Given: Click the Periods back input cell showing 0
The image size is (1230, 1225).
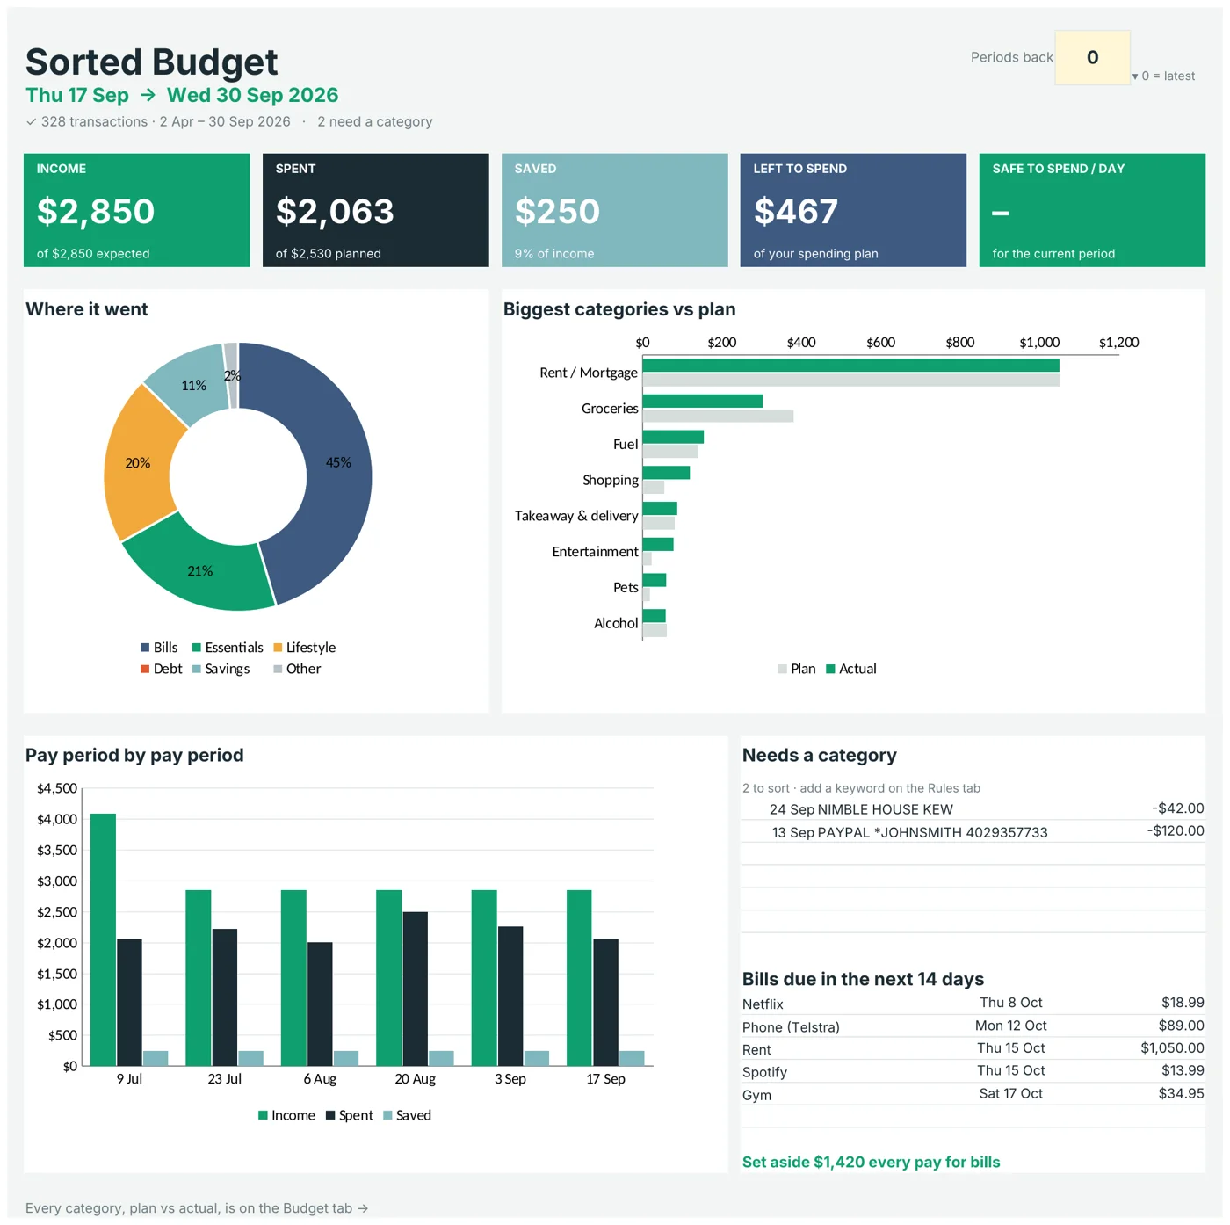Looking at the screenshot, I should [1092, 58].
